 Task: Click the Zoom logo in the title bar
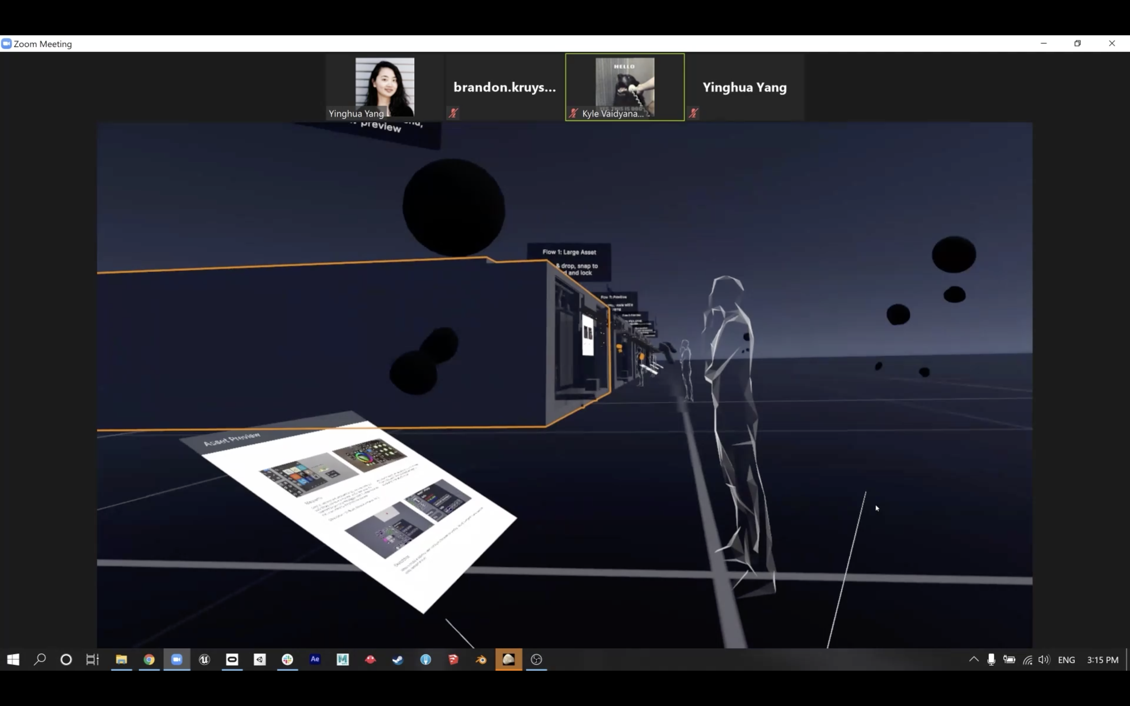(6, 43)
